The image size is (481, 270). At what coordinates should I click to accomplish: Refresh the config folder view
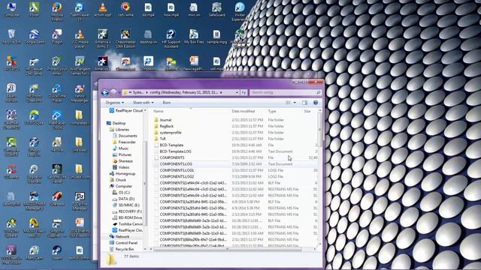tap(244, 92)
